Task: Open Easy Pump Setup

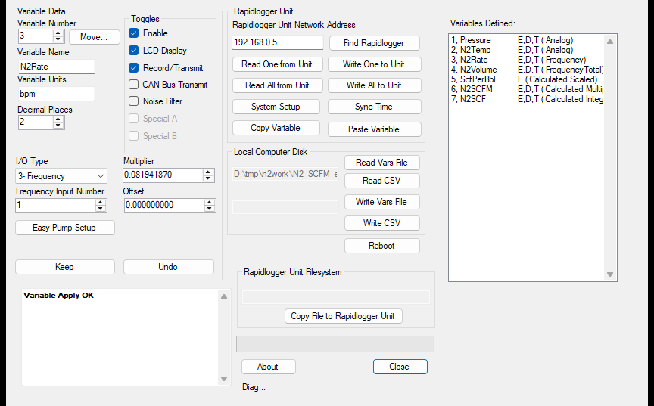Action: (64, 228)
